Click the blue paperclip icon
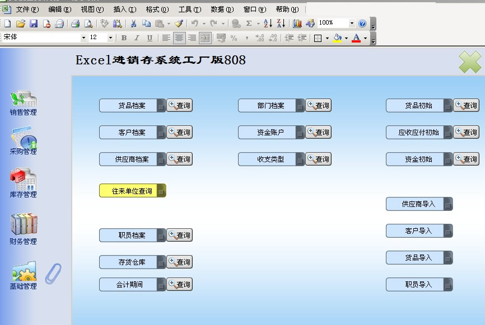 click(53, 274)
